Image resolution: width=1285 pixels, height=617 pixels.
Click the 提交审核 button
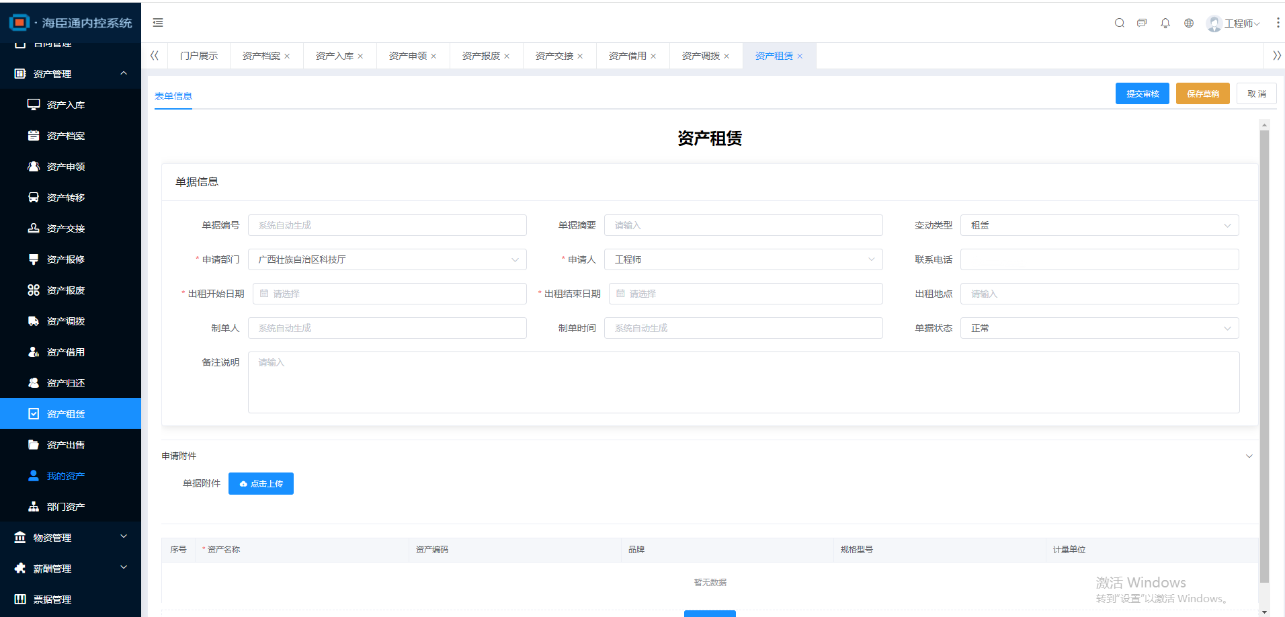(x=1142, y=94)
